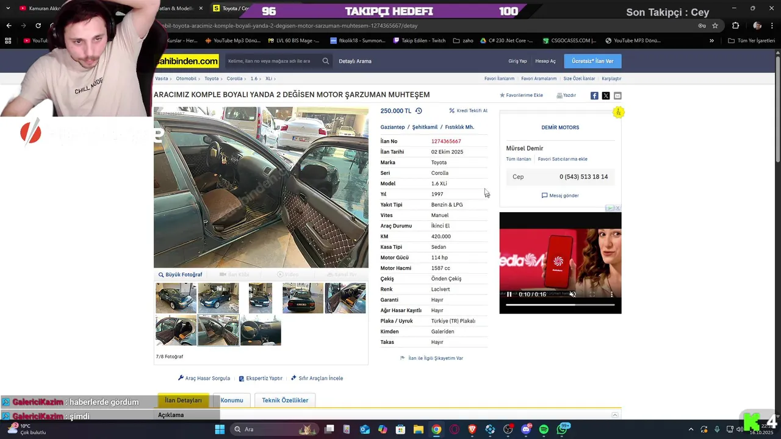This screenshot has height=439, width=781.
Task: Open the Chrome apps grid in bookmarks bar
Action: (8, 41)
